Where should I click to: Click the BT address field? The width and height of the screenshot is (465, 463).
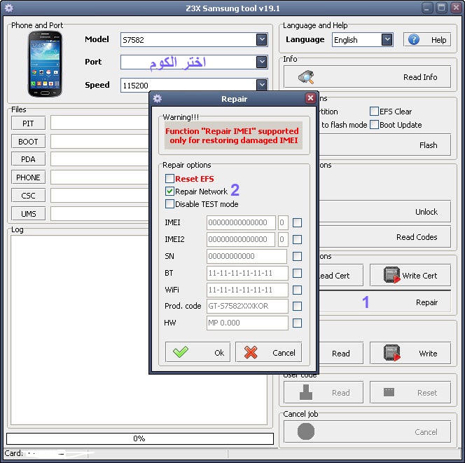(247, 273)
